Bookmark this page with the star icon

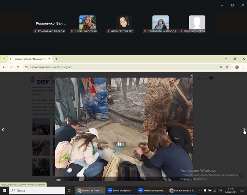[x=227, y=67]
